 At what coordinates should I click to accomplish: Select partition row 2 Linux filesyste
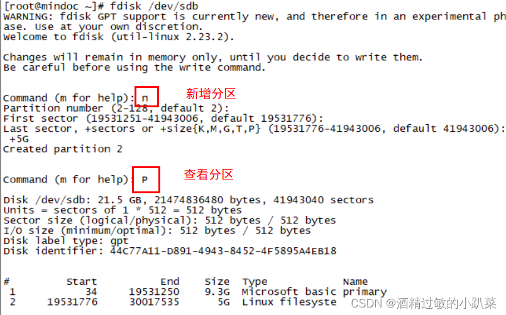click(170, 302)
